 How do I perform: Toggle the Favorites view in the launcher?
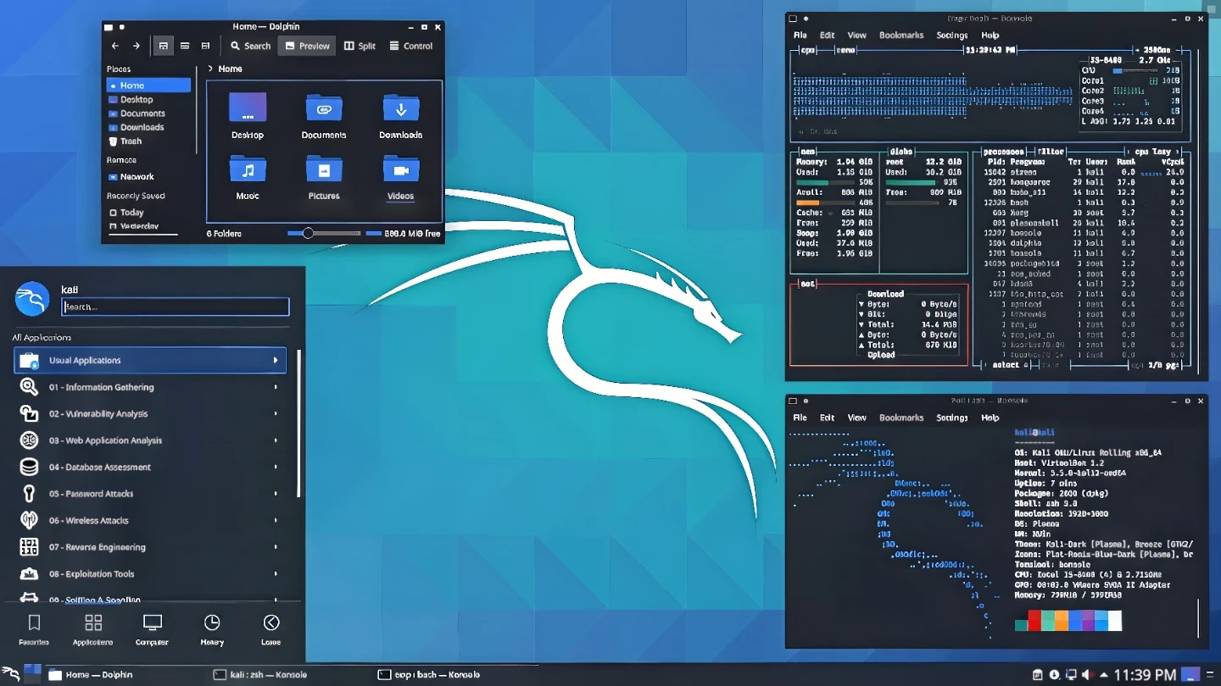point(34,629)
